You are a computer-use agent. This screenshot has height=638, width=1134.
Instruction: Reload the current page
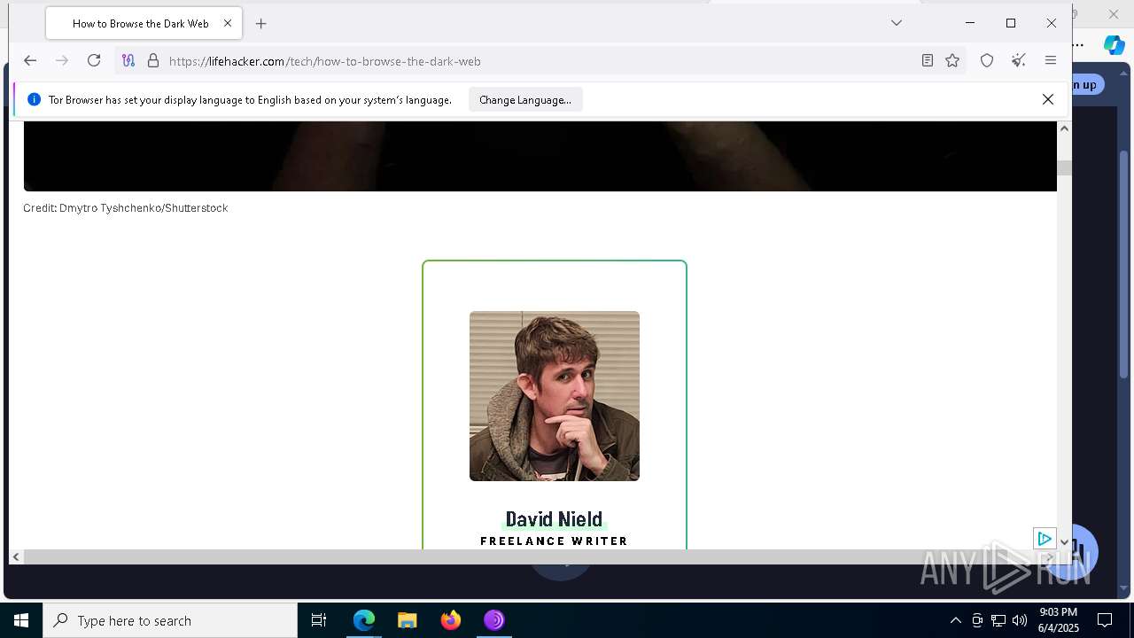click(94, 60)
